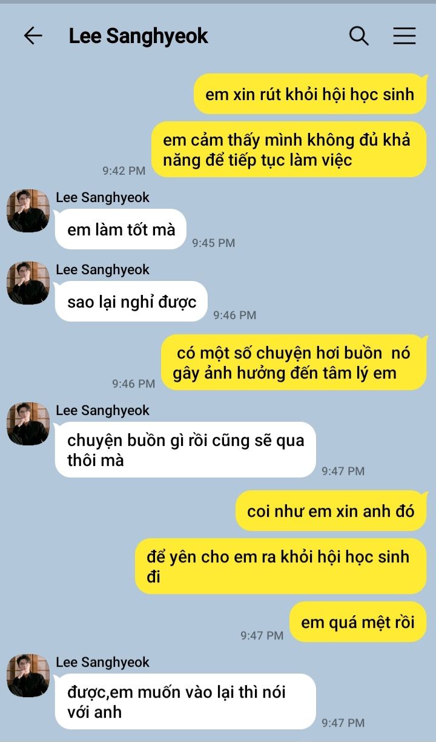Screen dimensions: 436x742
Task: Select message 'em xin rút khỏi hội học sinh'
Action: [x=310, y=94]
